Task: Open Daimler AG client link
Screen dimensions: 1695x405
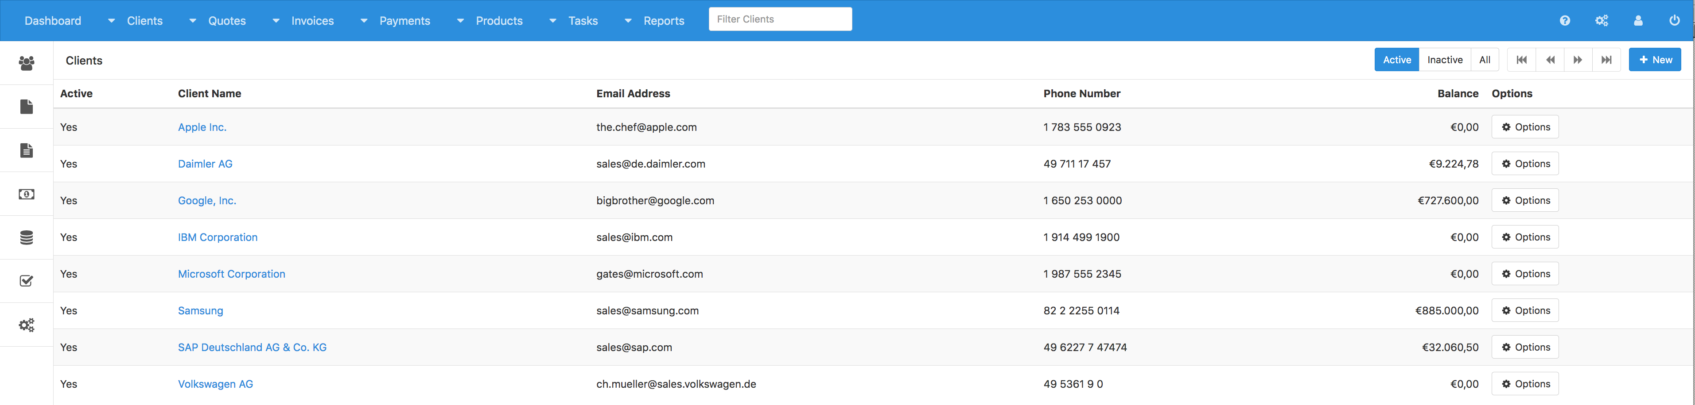Action: click(205, 164)
